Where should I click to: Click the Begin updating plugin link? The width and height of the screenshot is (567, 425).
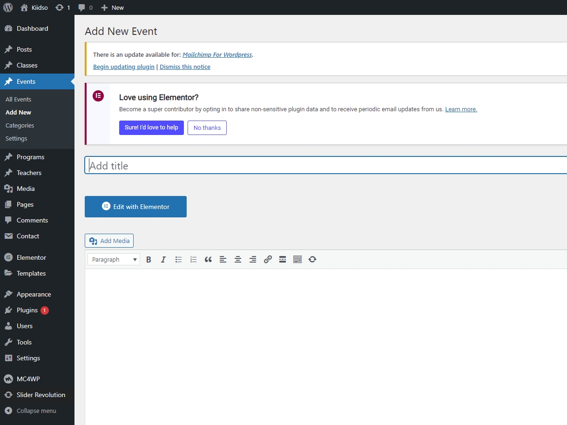click(x=124, y=67)
